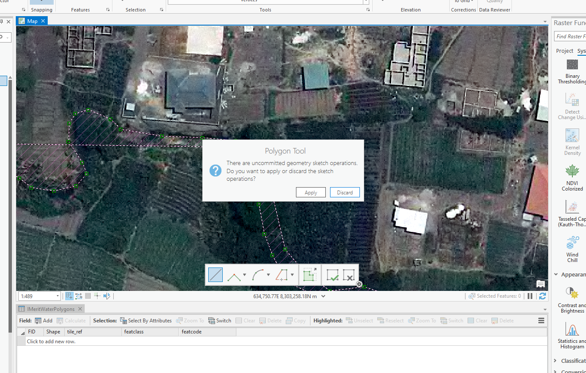The image size is (586, 373).
Task: Expand the Classification category
Action: [555, 361]
